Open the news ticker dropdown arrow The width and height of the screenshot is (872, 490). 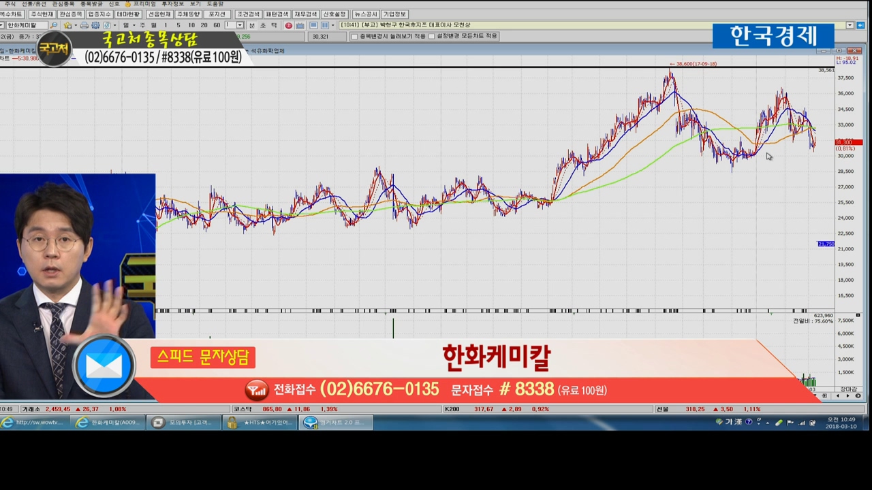coord(850,25)
